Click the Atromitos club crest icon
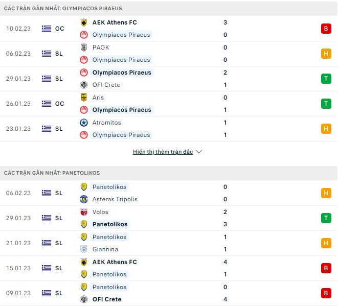338x307 pixels. pos(84,123)
